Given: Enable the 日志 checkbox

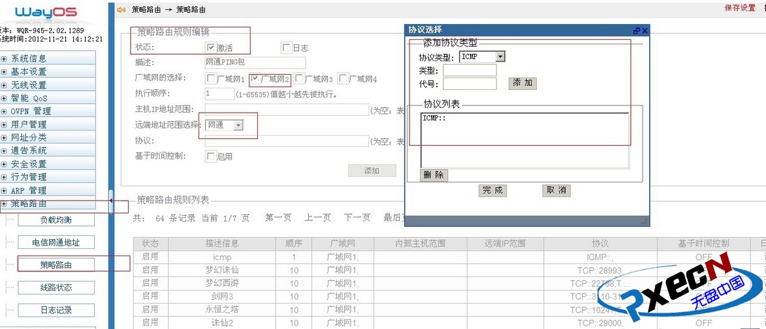Looking at the screenshot, I should 285,48.
